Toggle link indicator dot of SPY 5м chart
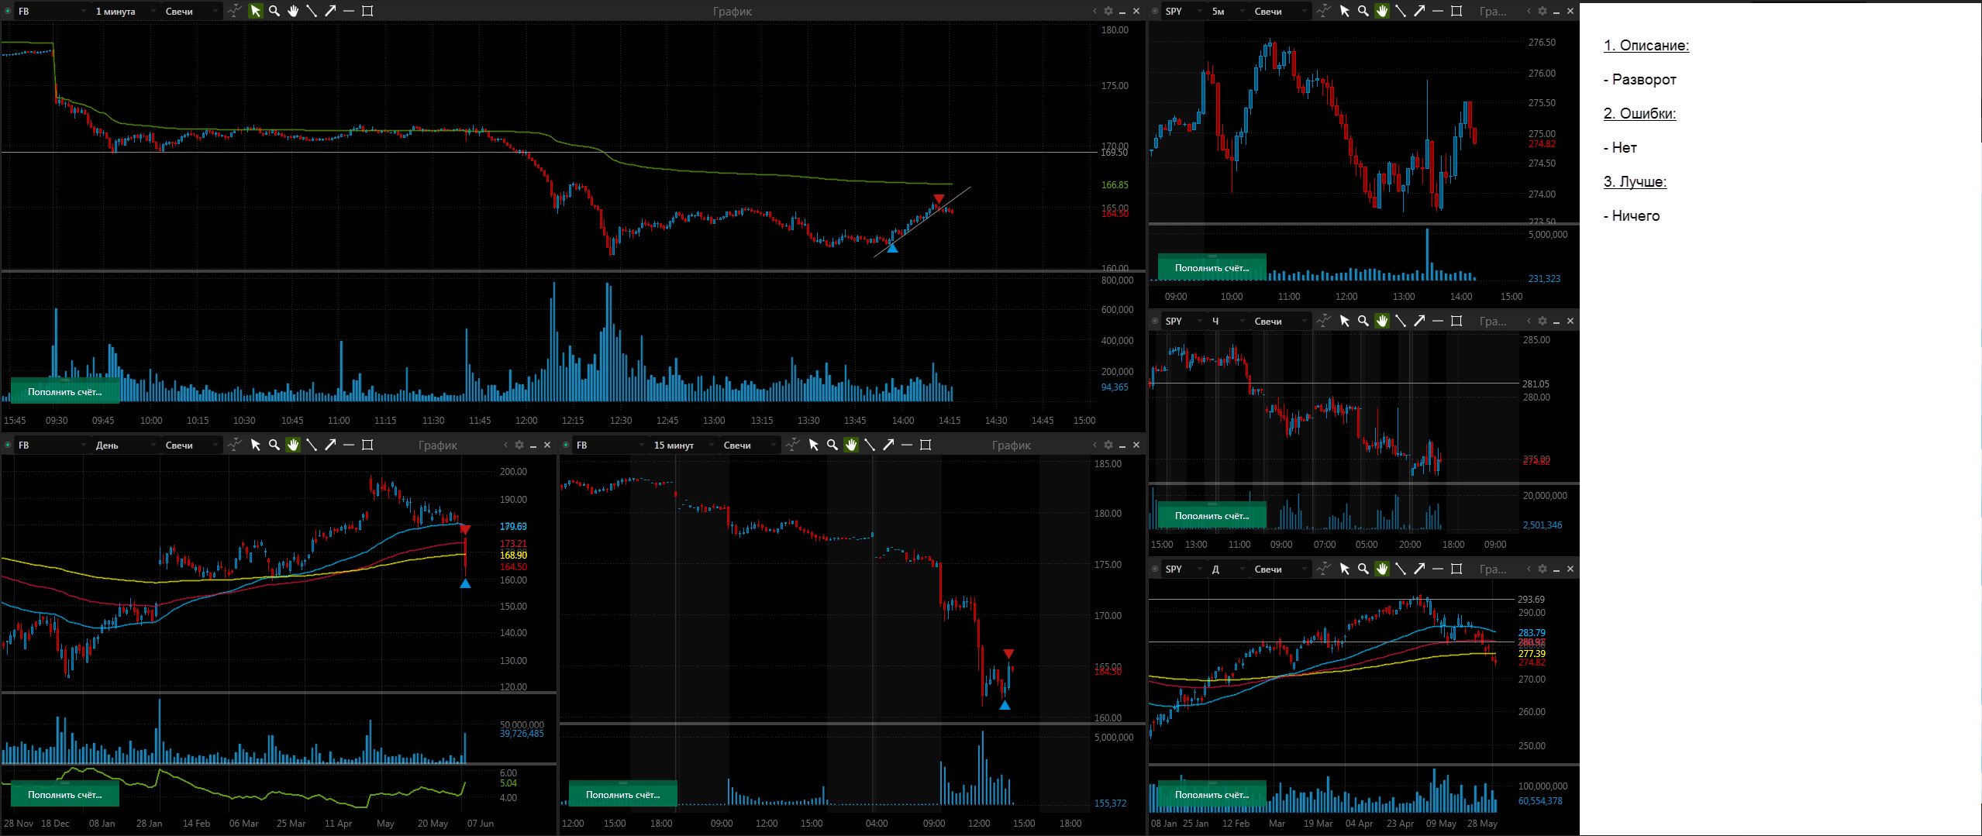 coord(1155,11)
